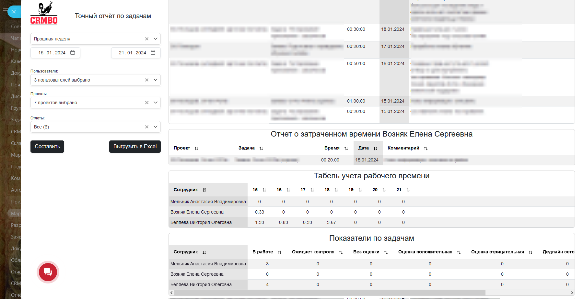Sort timesheet by day 19 column

(x=360, y=190)
